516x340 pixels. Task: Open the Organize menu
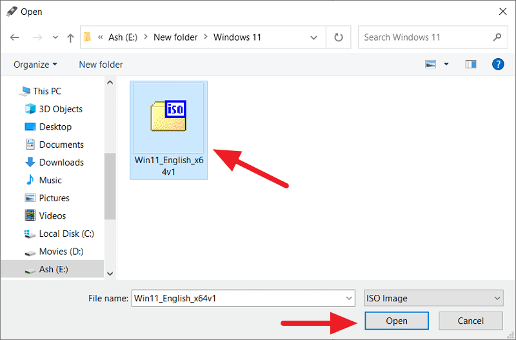[x=35, y=65]
